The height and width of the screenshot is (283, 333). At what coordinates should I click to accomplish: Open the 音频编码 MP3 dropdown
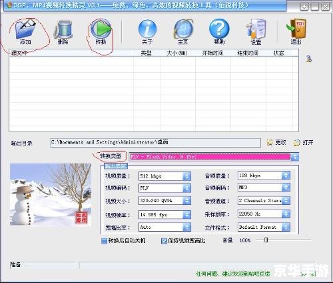tap(286, 188)
